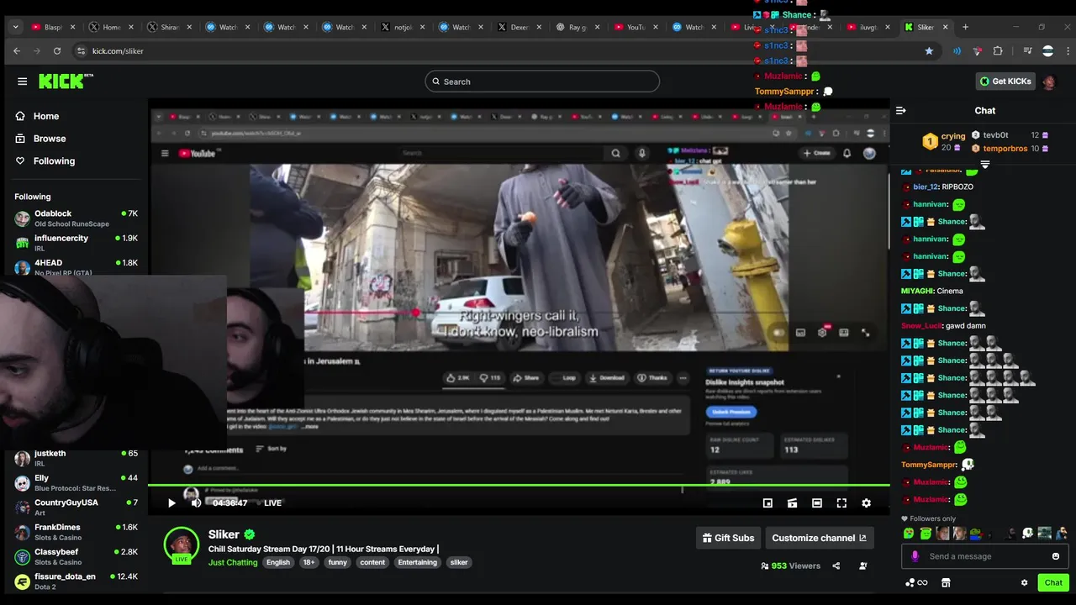Open the shop icon below chat input
1076x605 pixels.
[946, 582]
